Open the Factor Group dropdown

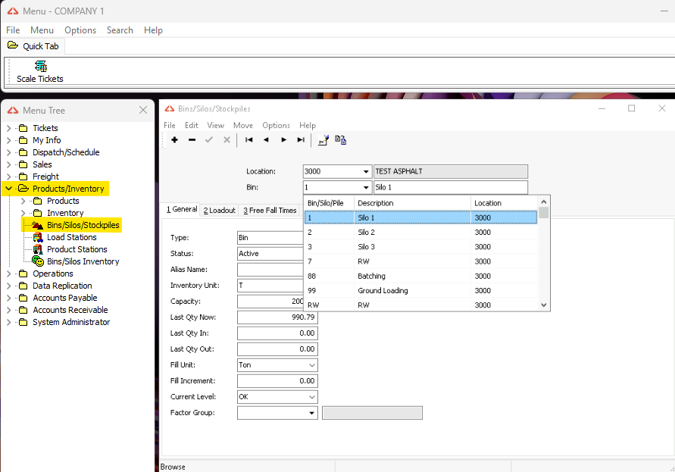coord(312,413)
